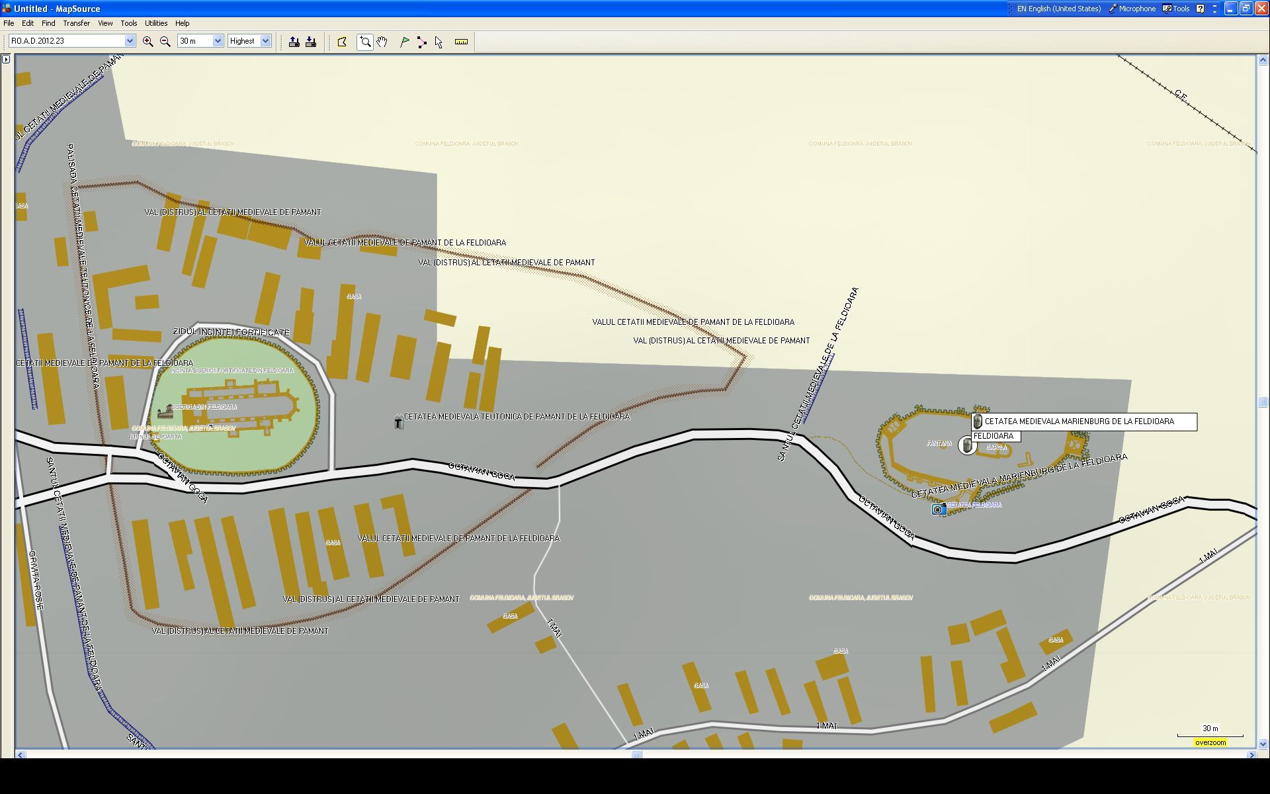The image size is (1270, 794).
Task: Click the Zoom Out magnifier icon
Action: [x=165, y=41]
